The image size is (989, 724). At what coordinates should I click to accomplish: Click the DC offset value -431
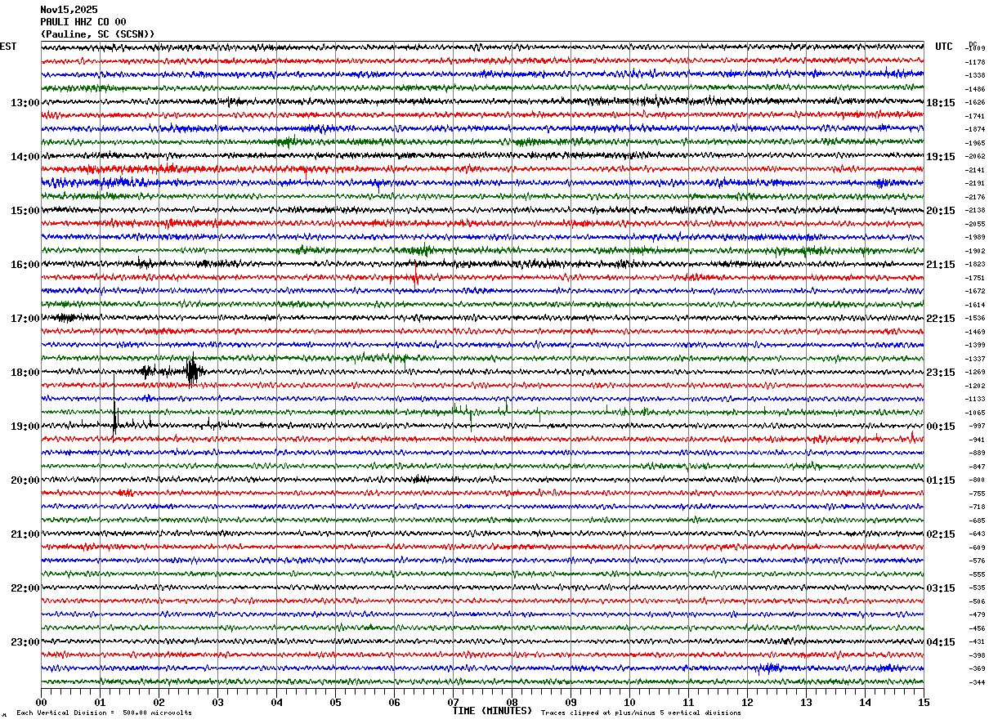coord(978,641)
